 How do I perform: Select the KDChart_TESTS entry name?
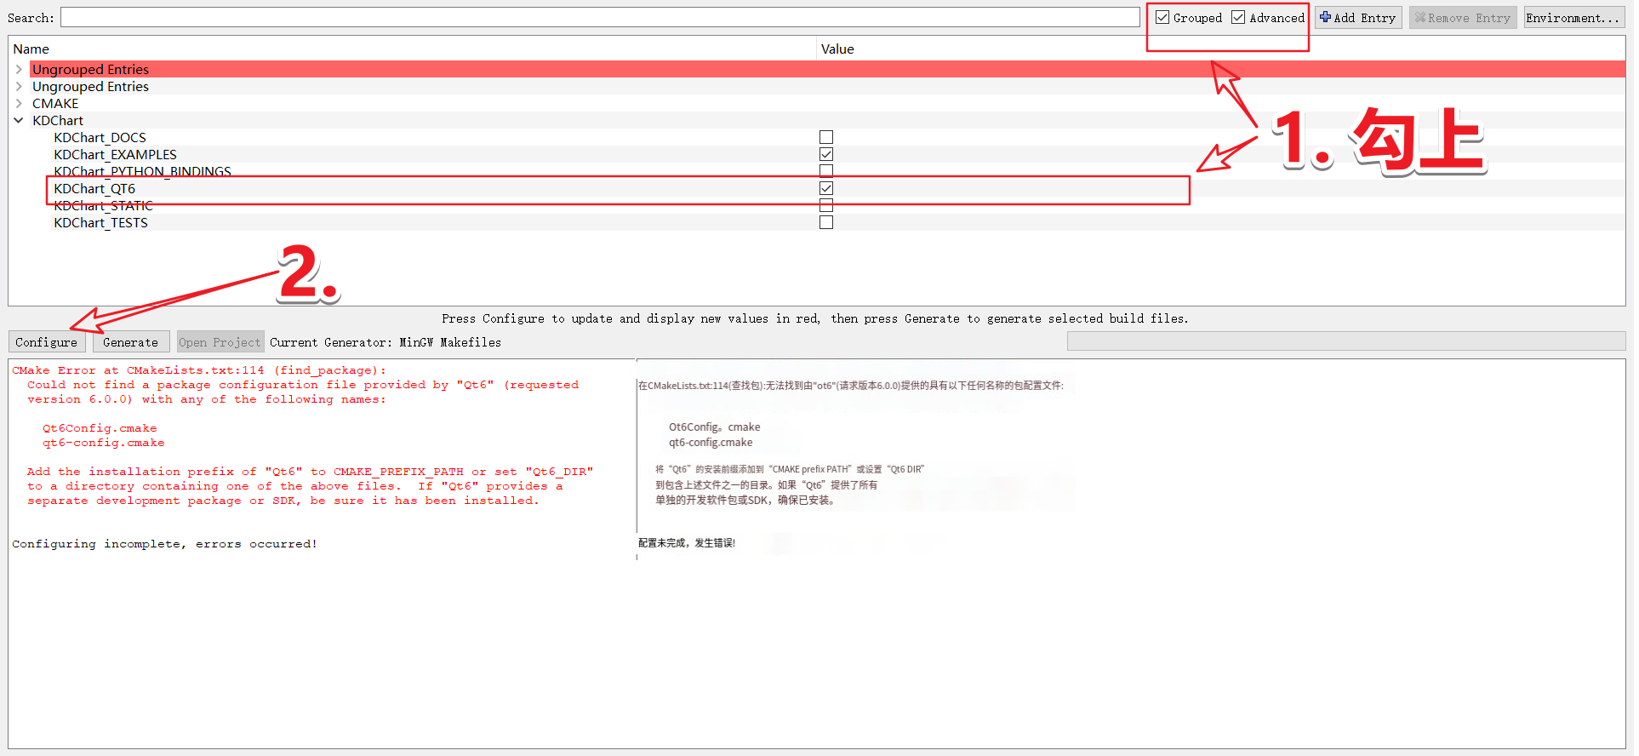[x=100, y=222]
